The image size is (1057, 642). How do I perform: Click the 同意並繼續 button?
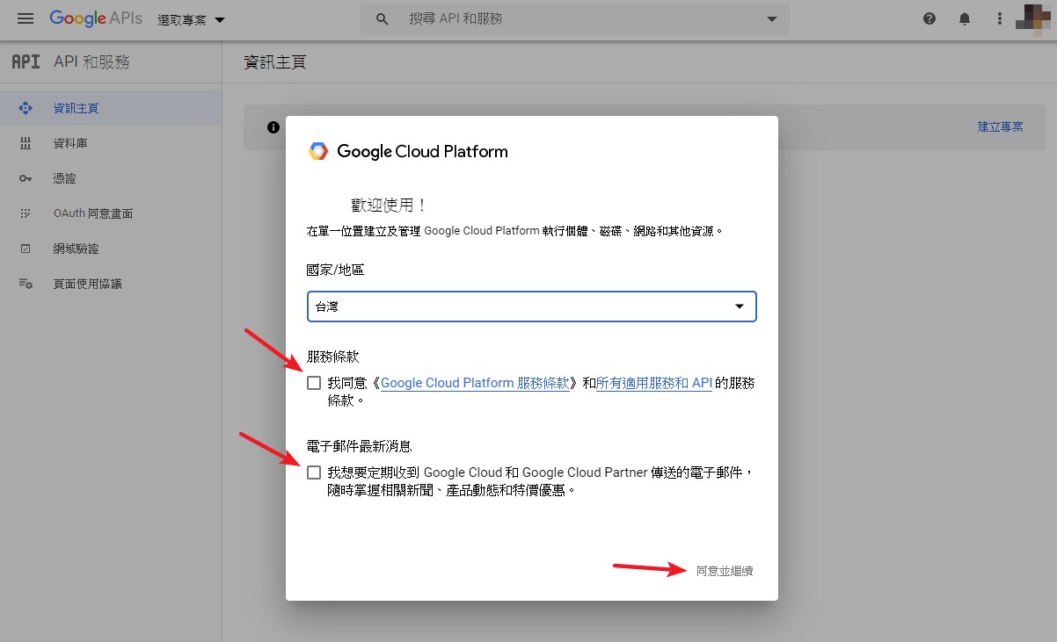[724, 571]
